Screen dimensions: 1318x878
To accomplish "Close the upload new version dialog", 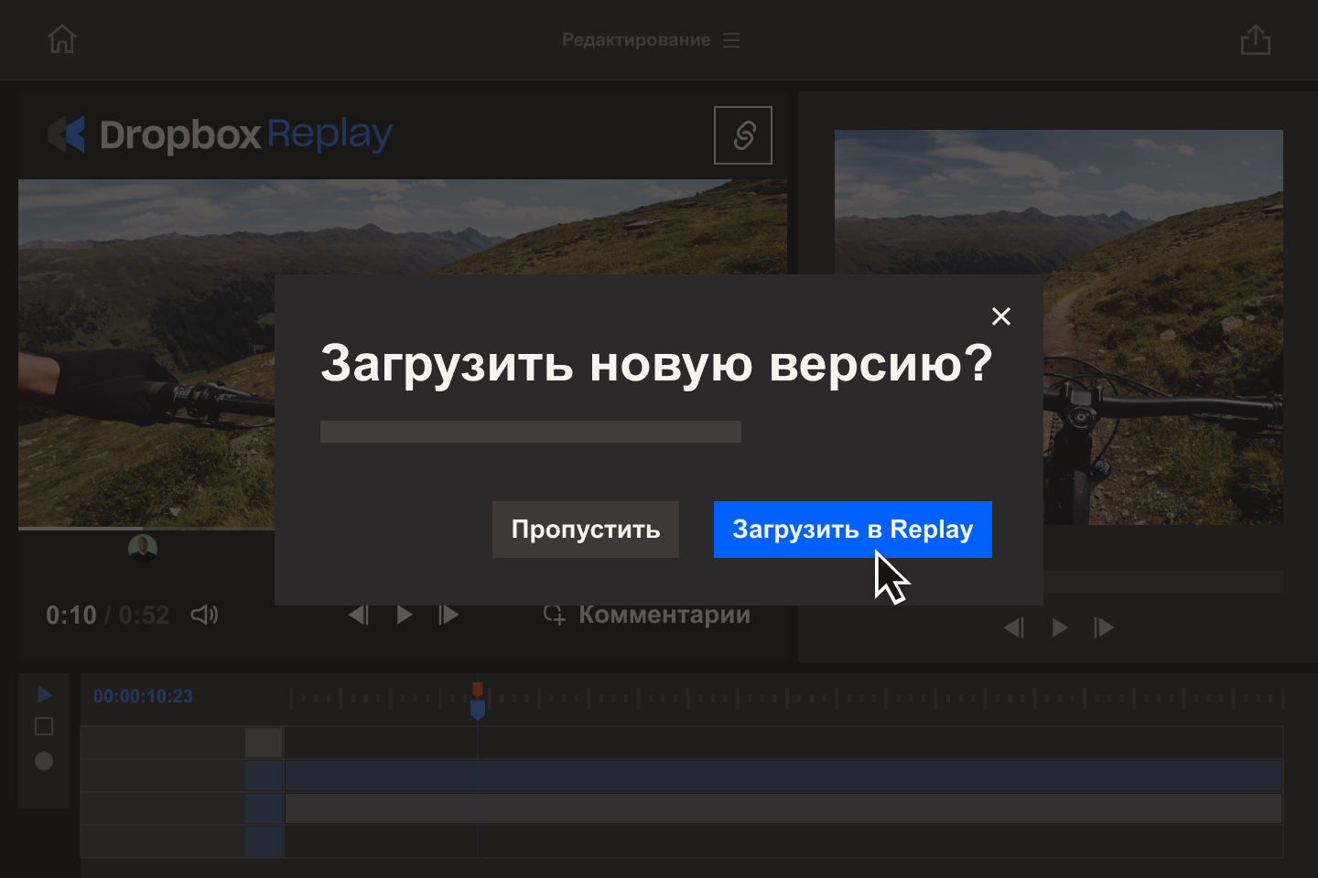I will tap(1001, 316).
